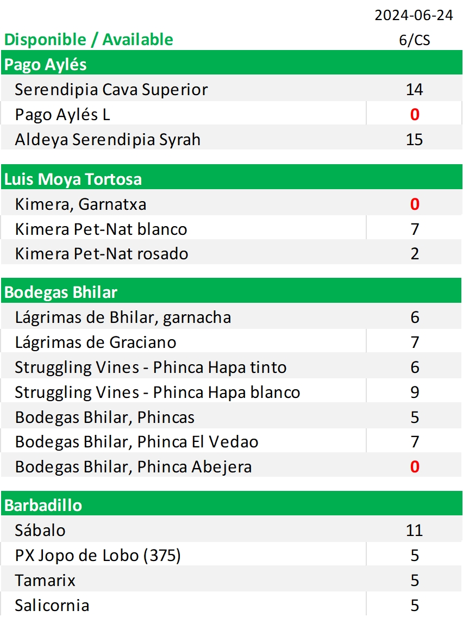Select the Barbadillo section header
This screenshot has height=617, width=463.
point(231,504)
